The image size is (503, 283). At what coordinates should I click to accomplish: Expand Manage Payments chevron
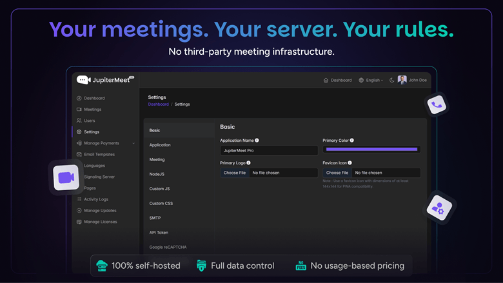coord(133,143)
